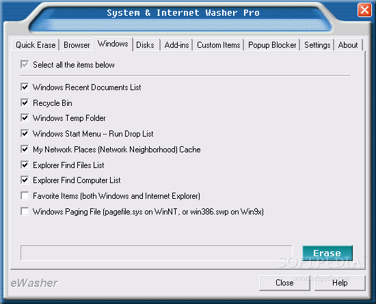Open Help from the bottom button

click(x=340, y=283)
